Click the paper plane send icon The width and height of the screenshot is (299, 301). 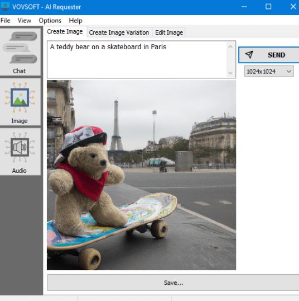click(249, 55)
